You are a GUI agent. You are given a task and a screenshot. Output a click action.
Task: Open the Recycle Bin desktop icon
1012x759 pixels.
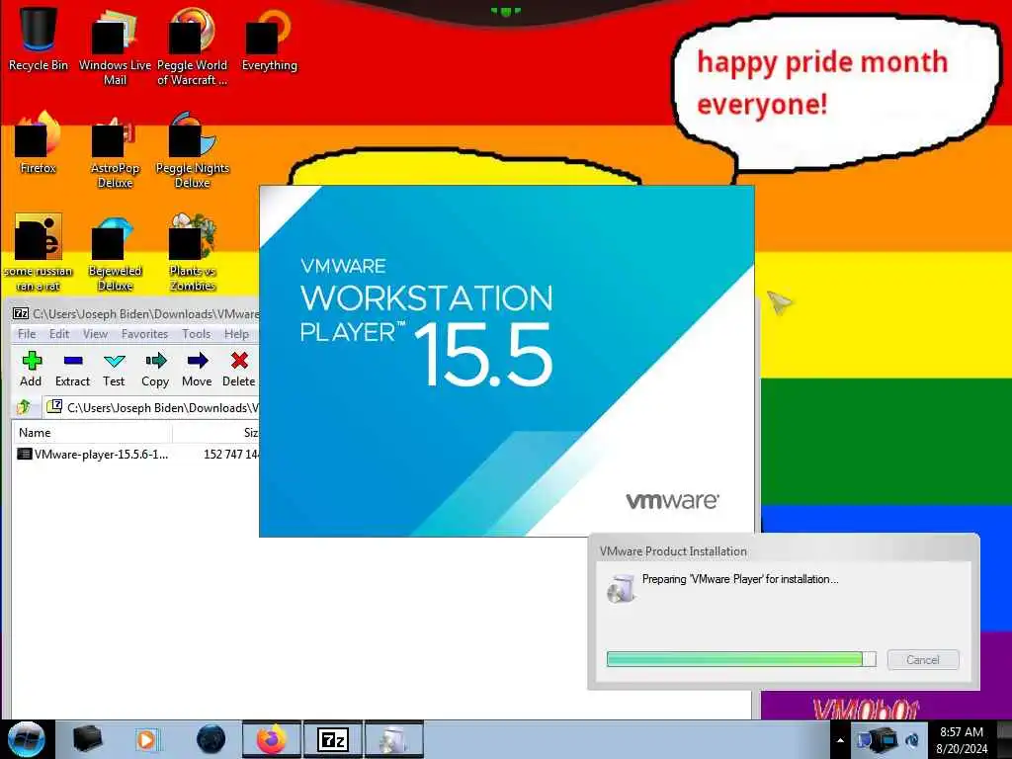[x=39, y=39]
